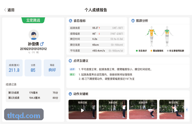
Task: Click the 80分 score in records
Action: [55, 98]
